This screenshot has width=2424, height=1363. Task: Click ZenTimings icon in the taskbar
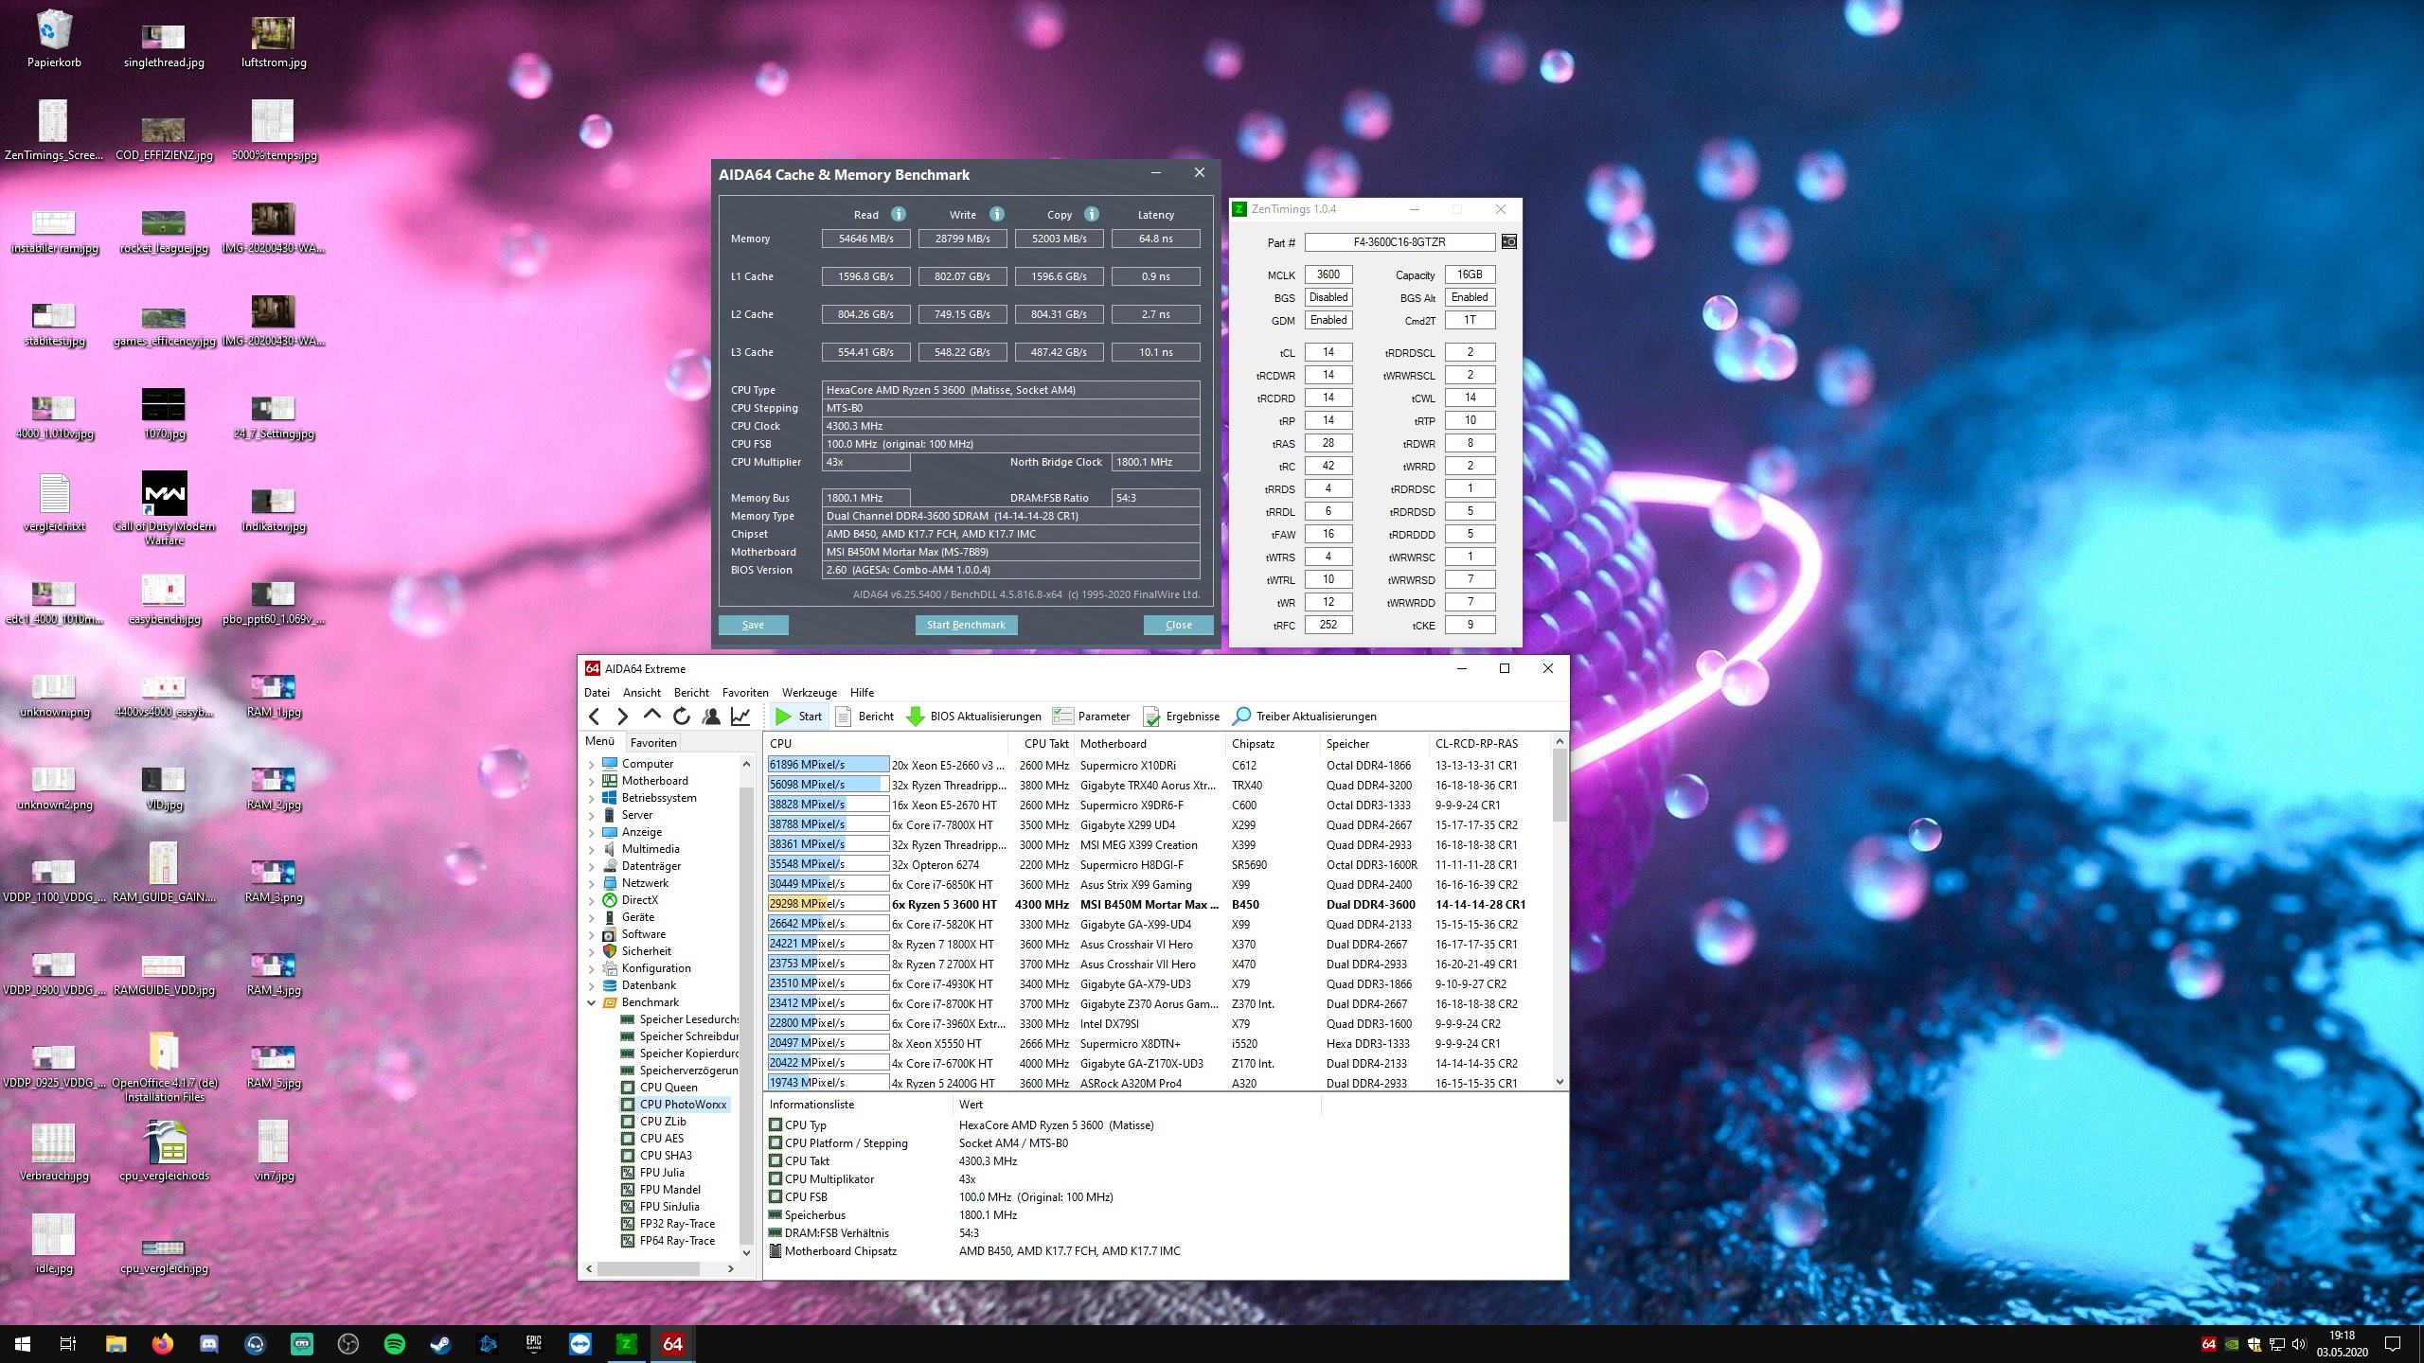626,1344
